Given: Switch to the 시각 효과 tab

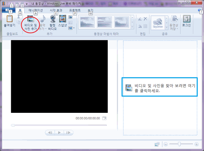Looking at the screenshot, I should (x=56, y=10).
